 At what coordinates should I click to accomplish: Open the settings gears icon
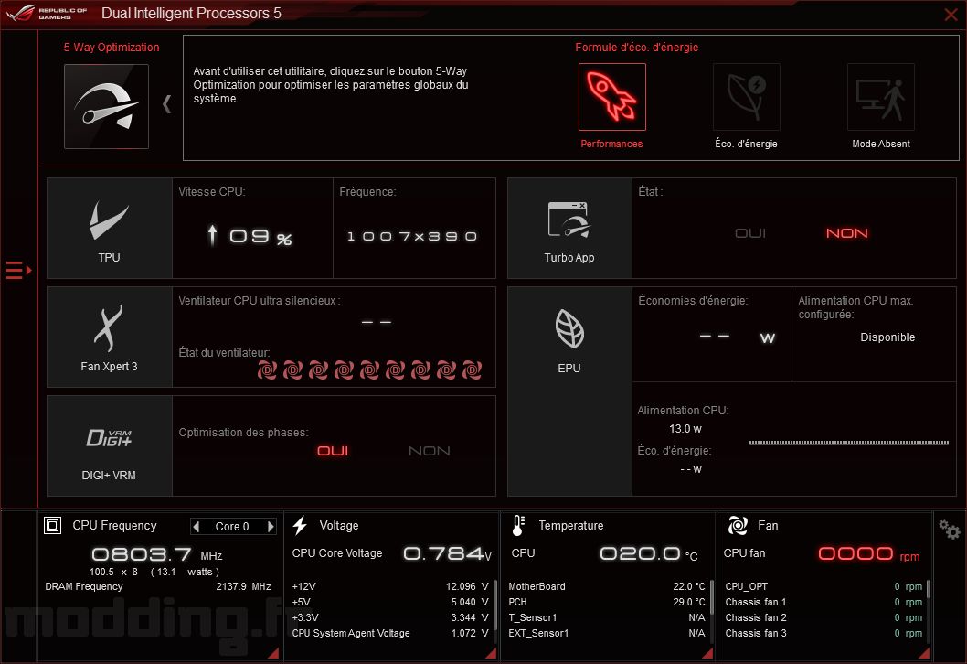(949, 530)
